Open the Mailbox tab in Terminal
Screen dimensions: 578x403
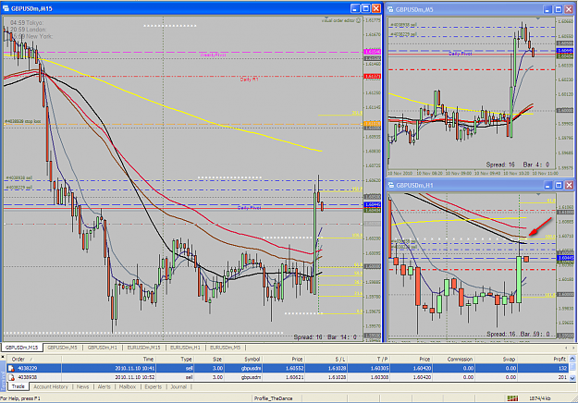[x=128, y=386]
